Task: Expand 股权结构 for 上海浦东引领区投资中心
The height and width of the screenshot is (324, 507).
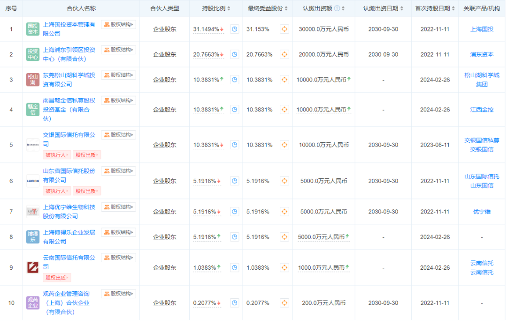Action: pos(119,50)
